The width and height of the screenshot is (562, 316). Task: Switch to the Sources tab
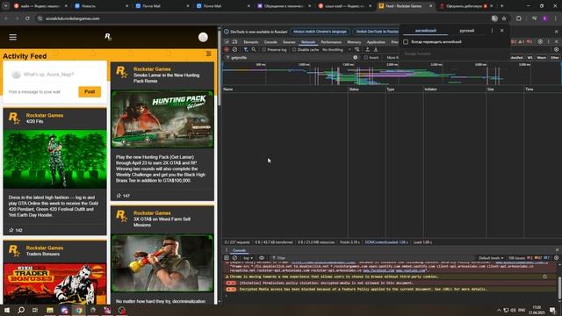click(289, 42)
